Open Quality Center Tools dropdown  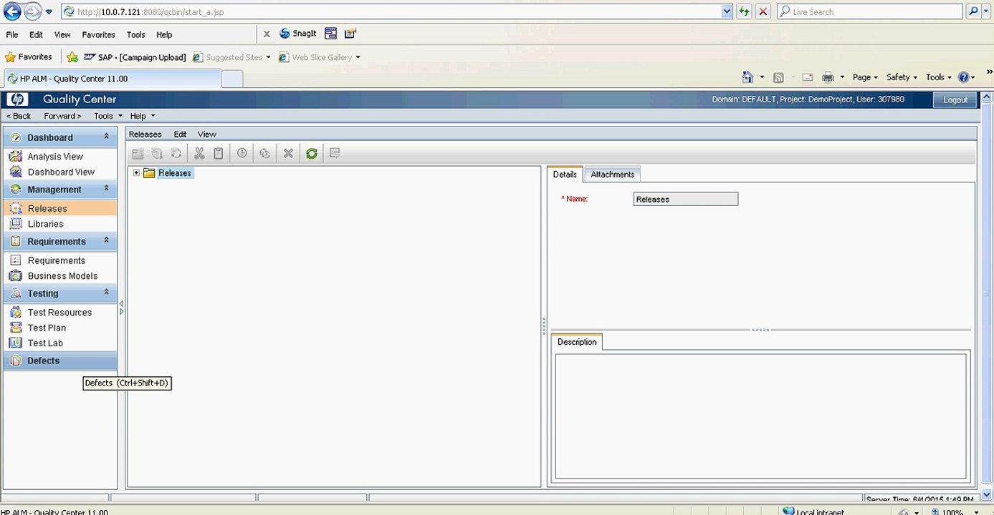107,116
